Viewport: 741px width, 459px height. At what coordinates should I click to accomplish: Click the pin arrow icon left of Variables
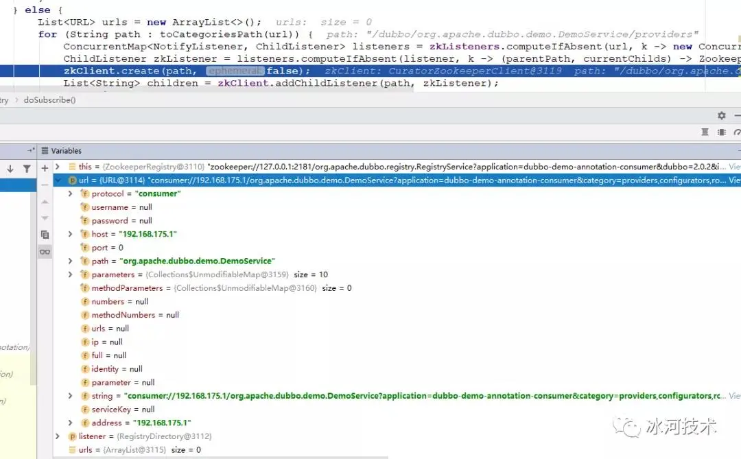pyautogui.click(x=31, y=150)
